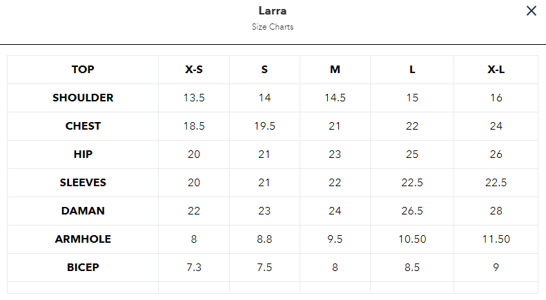The width and height of the screenshot is (546, 300).
Task: Click the BICEP row label
Action: 83,268
